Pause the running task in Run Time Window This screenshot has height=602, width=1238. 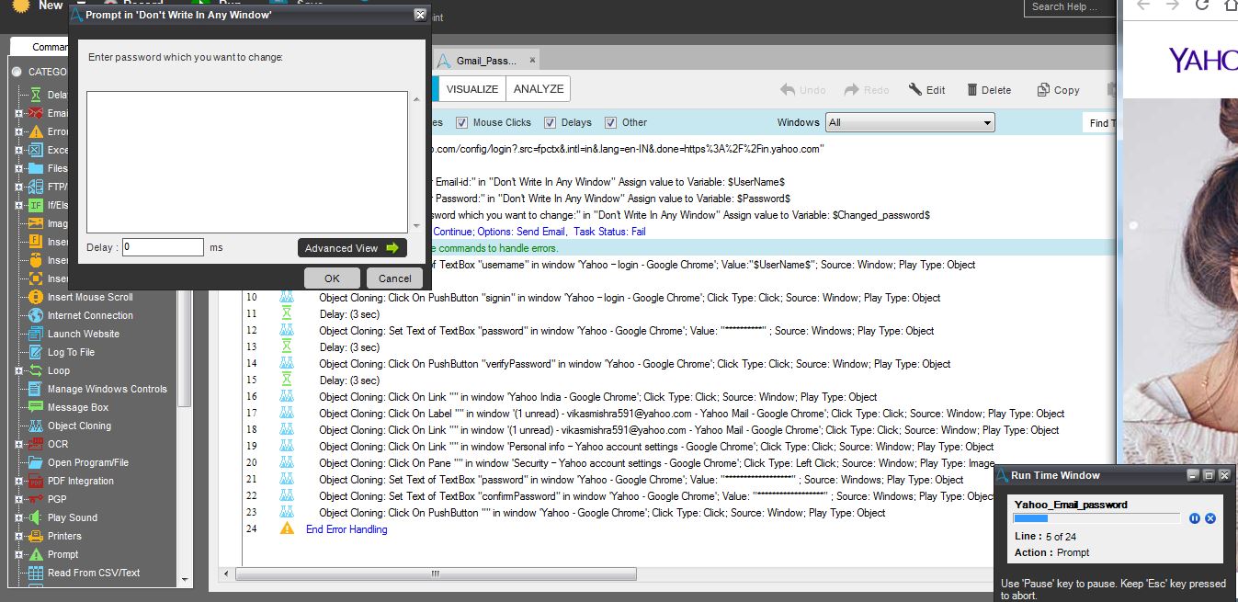tap(1195, 519)
